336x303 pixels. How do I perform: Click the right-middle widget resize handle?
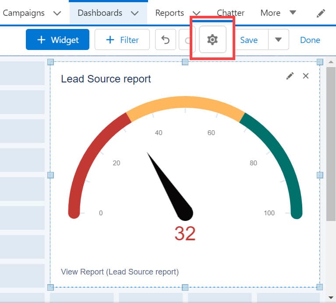pos(320,175)
